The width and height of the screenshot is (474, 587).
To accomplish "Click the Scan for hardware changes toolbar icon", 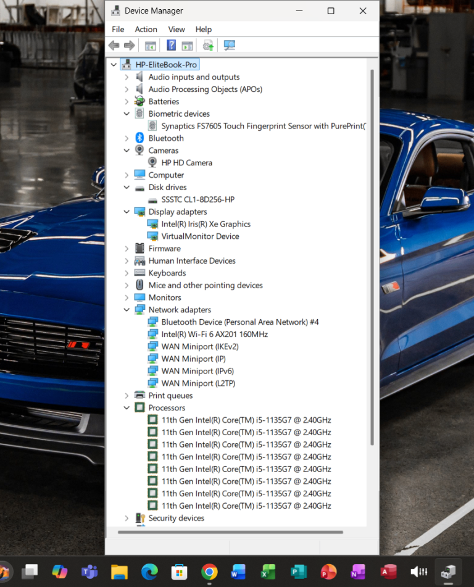I will pos(230,45).
